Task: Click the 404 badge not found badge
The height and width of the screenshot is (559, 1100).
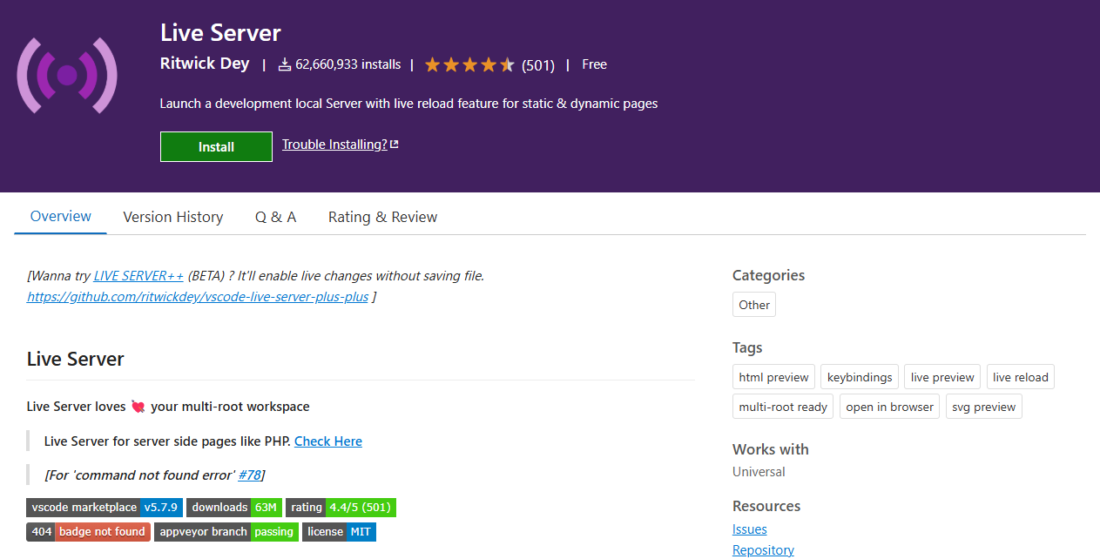Action: pyautogui.click(x=88, y=532)
